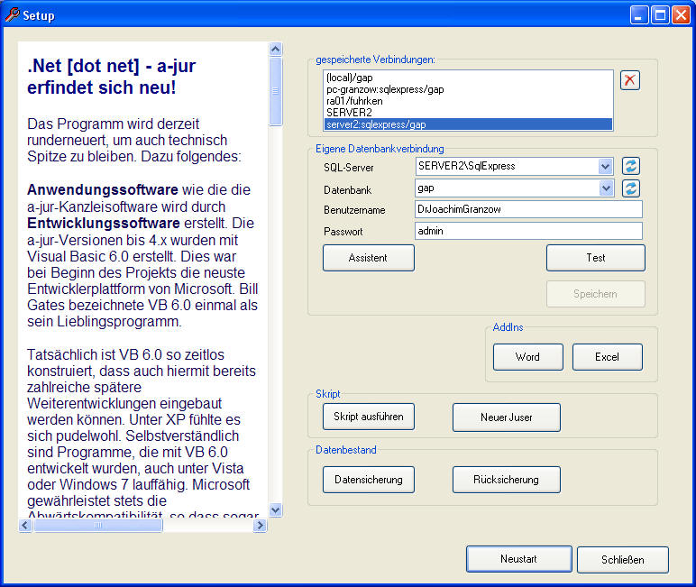The height and width of the screenshot is (587, 696).
Task: Click the text panel scroll down arrow
Action: coord(276,510)
